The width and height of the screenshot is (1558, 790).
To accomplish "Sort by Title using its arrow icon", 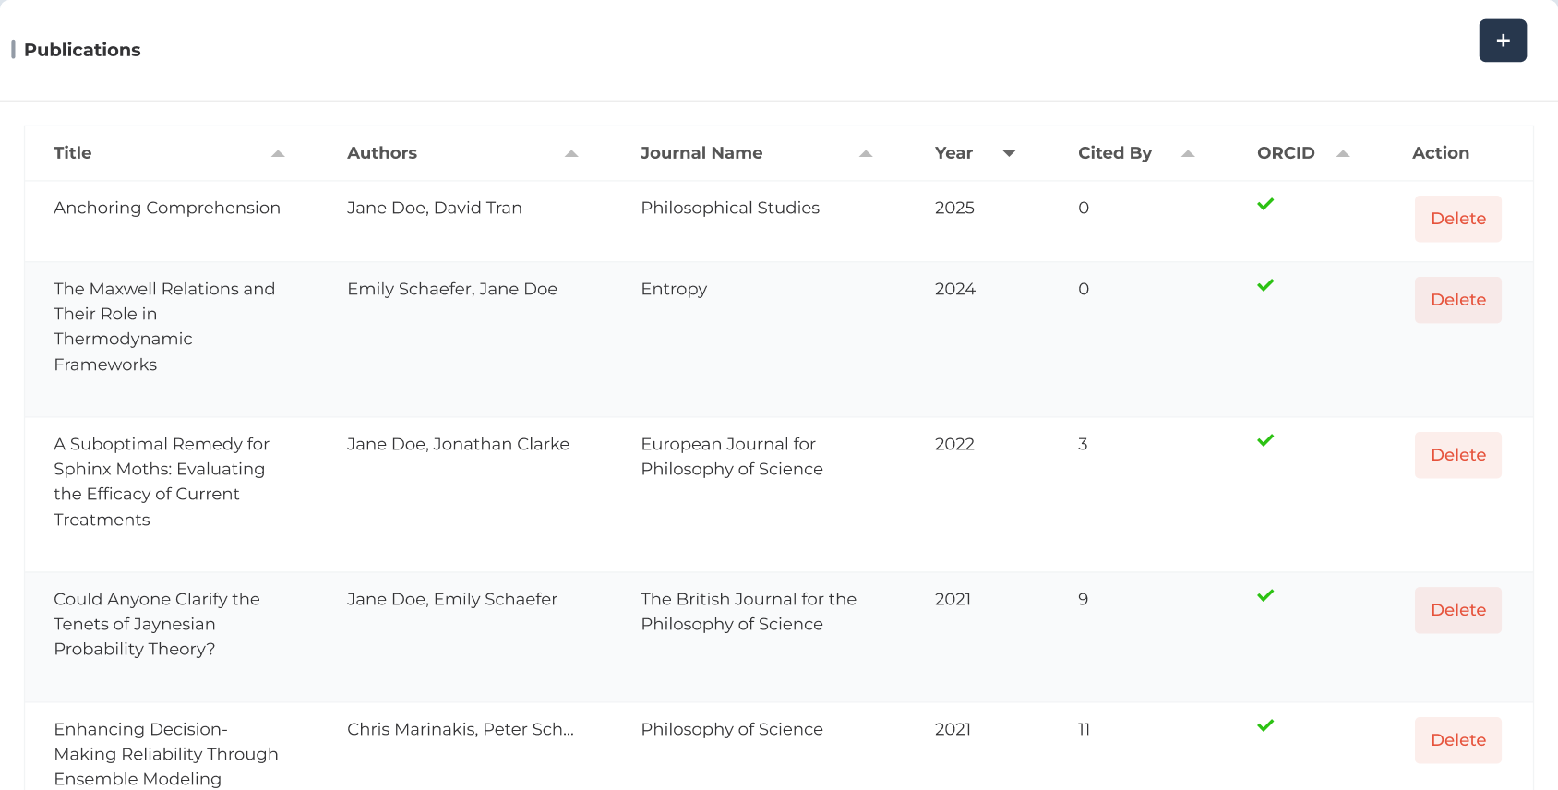I will pos(278,153).
